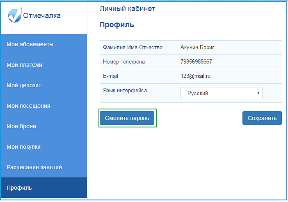Screen dimensions: 288x202
Task: Open the Мои брони page
Action: pyautogui.click(x=44, y=126)
